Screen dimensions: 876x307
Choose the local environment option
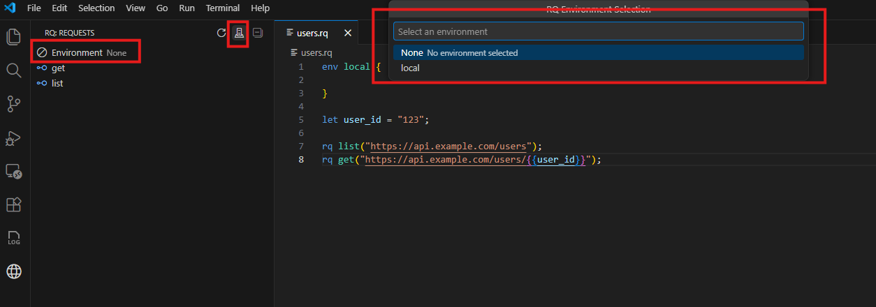[x=598, y=68]
